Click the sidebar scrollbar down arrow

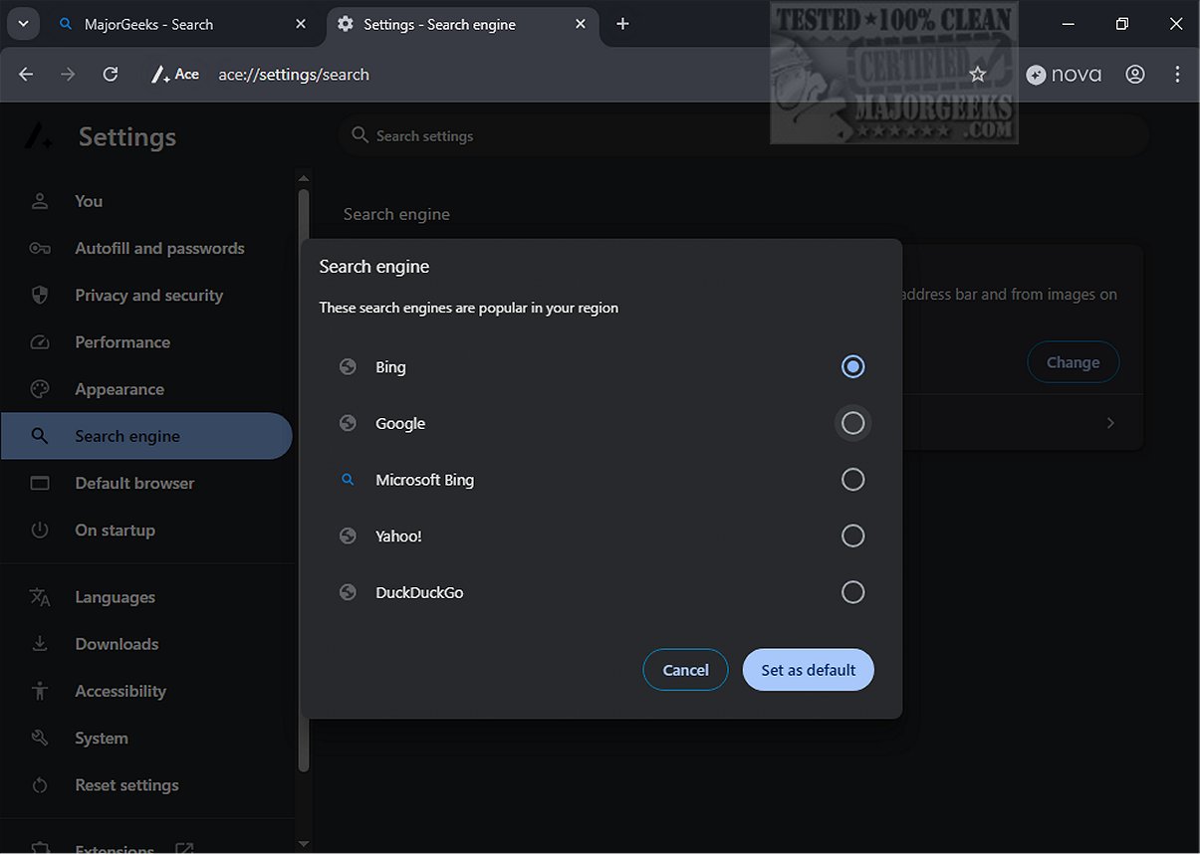(304, 844)
